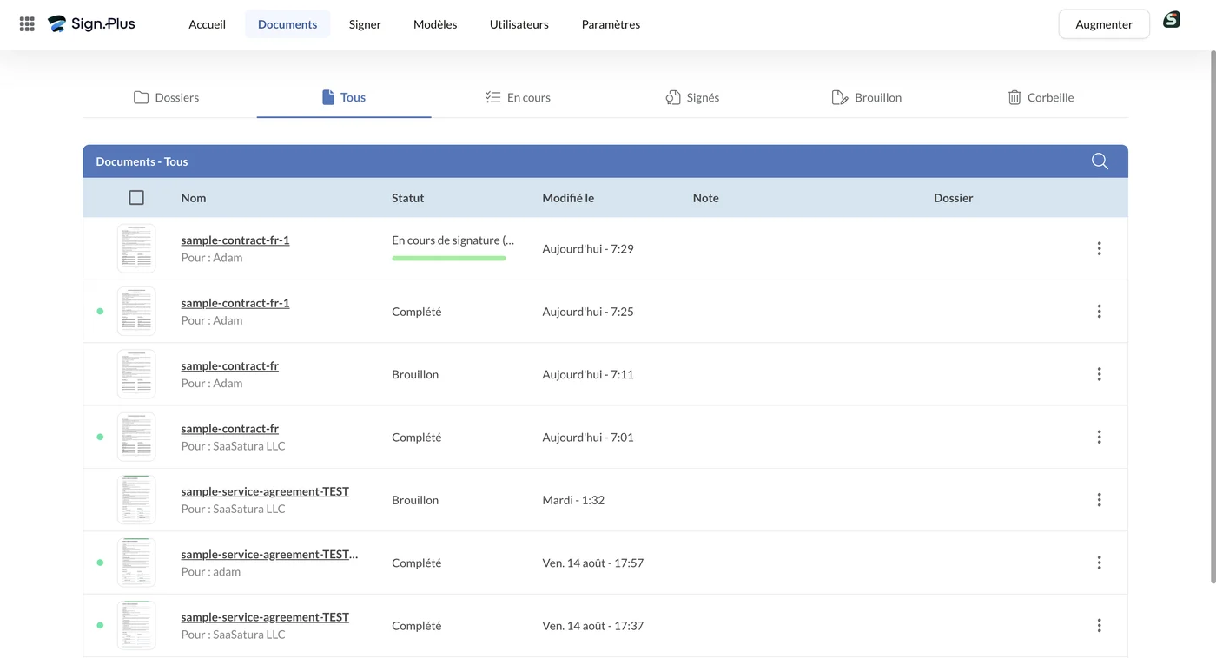The image size is (1216, 658).
Task: Click the Signés tab icon
Action: point(672,97)
